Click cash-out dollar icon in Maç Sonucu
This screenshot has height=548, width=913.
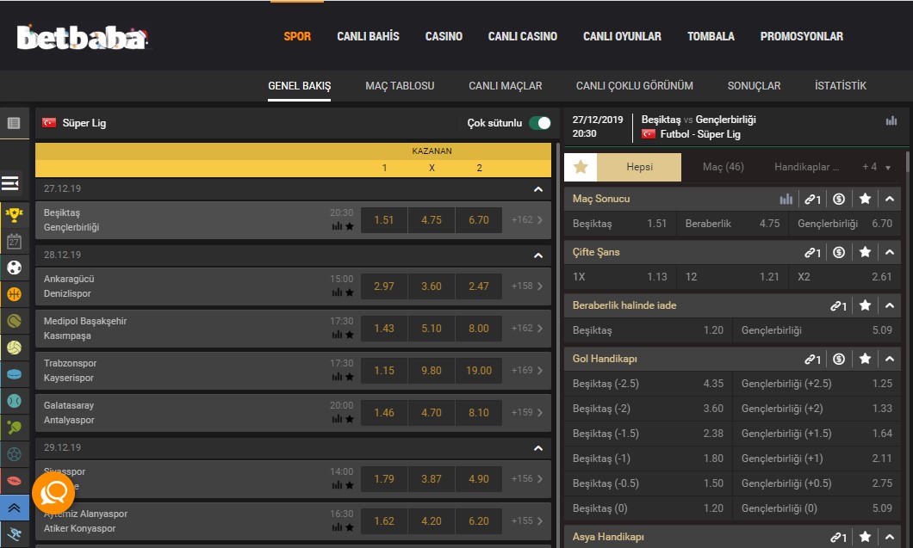[838, 199]
